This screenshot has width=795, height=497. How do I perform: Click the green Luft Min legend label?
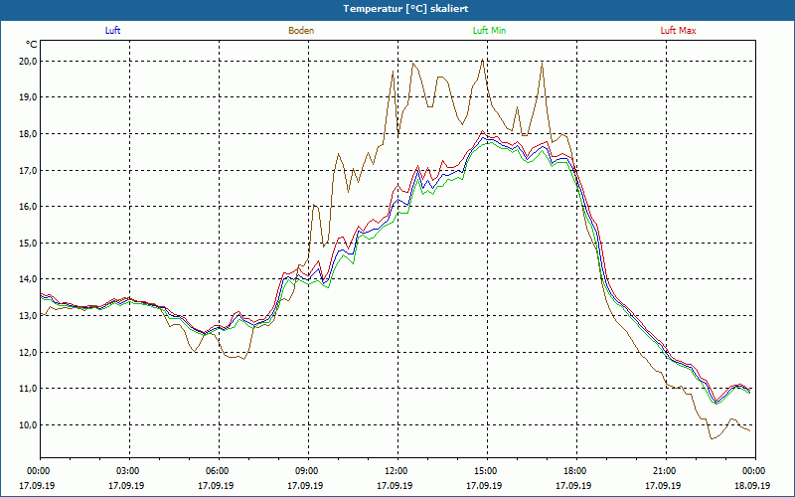tap(489, 31)
